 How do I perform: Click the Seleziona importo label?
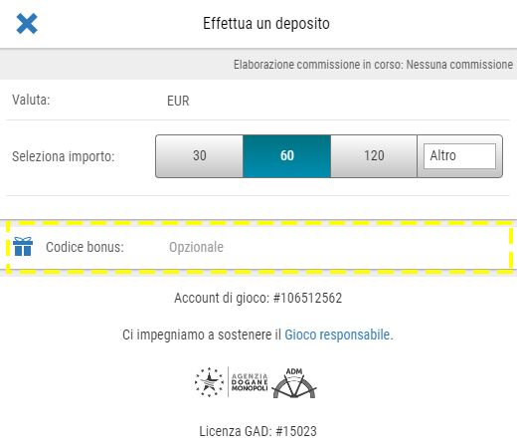[64, 156]
